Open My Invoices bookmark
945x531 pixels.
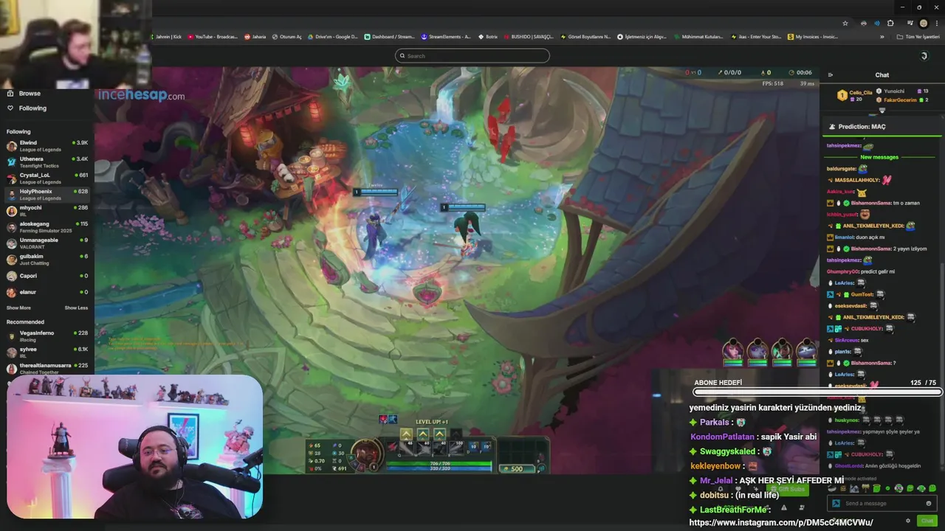813,37
